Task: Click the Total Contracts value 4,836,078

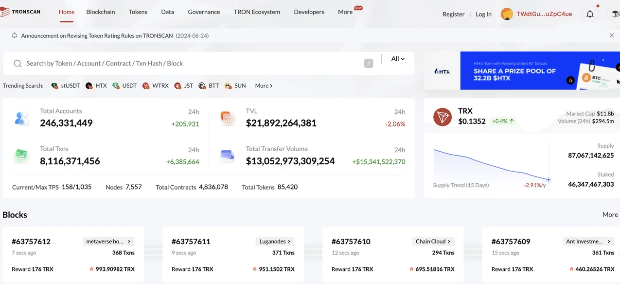Action: click(213, 187)
